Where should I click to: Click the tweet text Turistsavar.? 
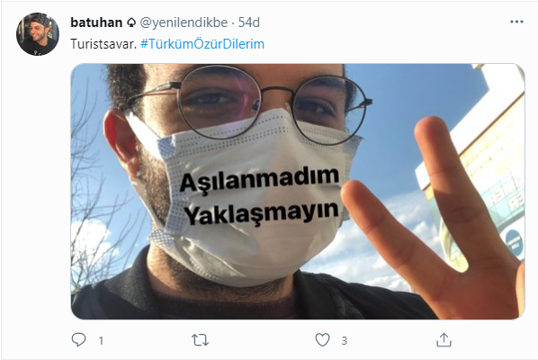(x=103, y=44)
